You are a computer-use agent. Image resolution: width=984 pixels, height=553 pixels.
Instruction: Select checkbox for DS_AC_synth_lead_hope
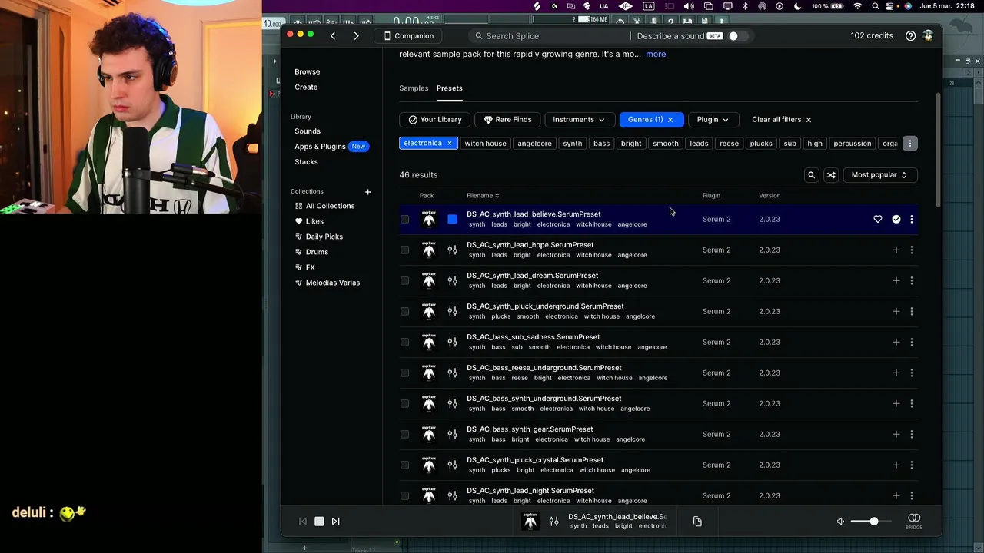[405, 250]
